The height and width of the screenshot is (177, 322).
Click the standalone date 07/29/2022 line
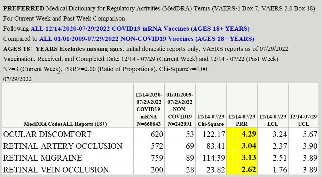pyautogui.click(x=17, y=79)
